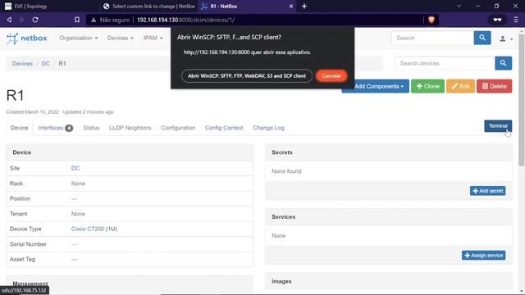Click Abrir WinSCP button in dialog

coord(247,76)
